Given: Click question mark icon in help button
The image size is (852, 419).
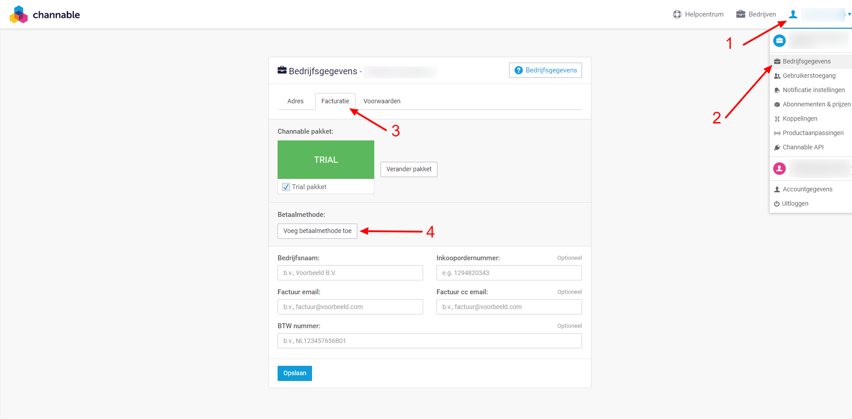Looking at the screenshot, I should (518, 70).
